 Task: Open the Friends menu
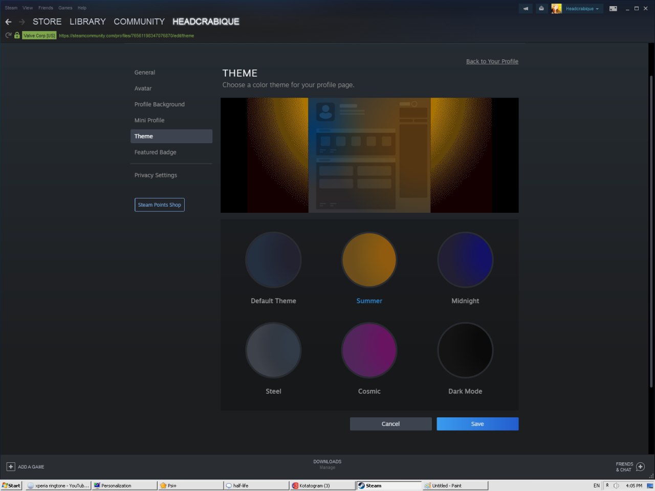tap(46, 8)
